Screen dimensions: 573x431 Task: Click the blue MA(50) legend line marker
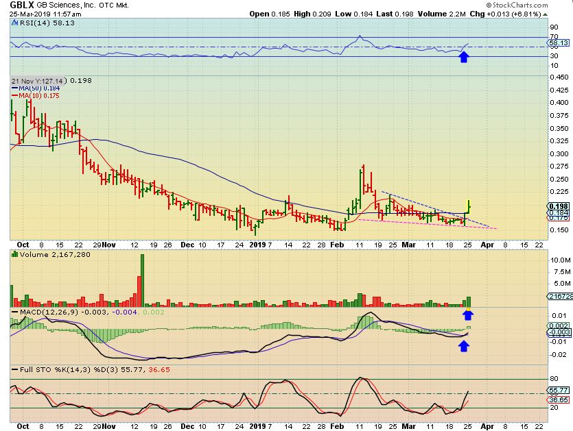[x=15, y=88]
